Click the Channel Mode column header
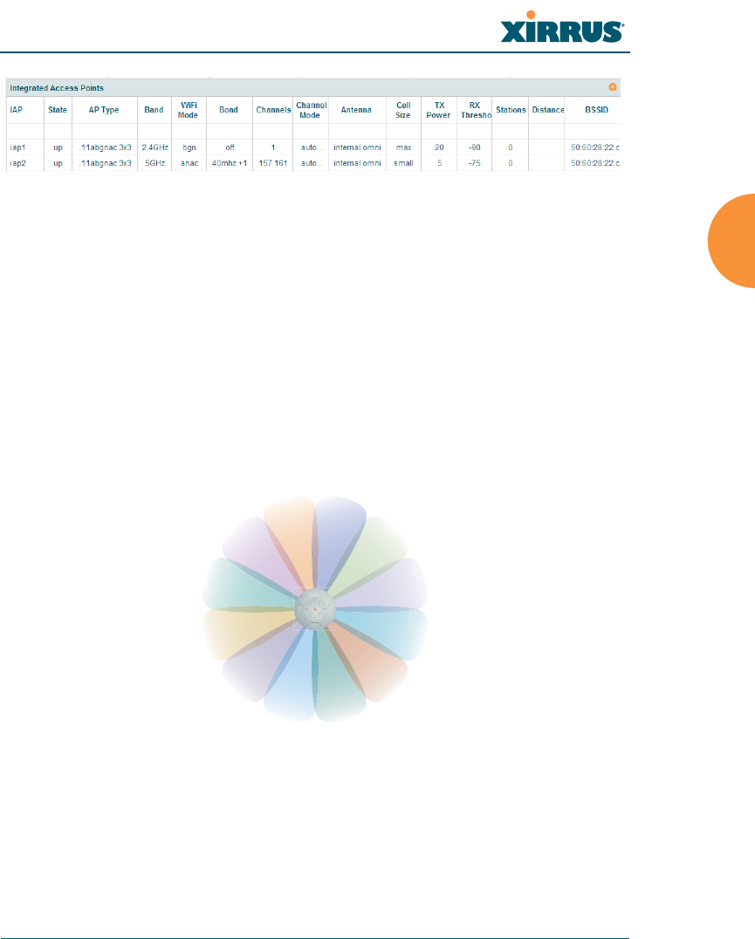755x939 pixels. click(311, 110)
